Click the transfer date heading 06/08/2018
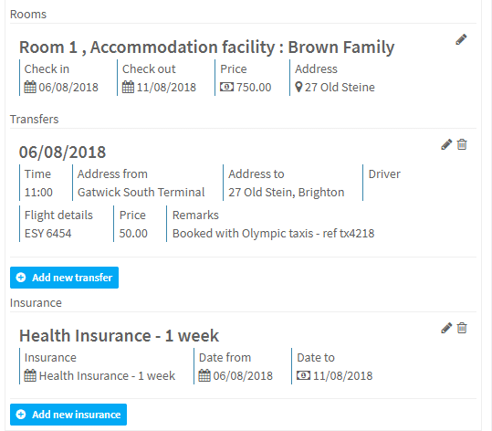Viewport: 492px width, 431px height. [62, 152]
